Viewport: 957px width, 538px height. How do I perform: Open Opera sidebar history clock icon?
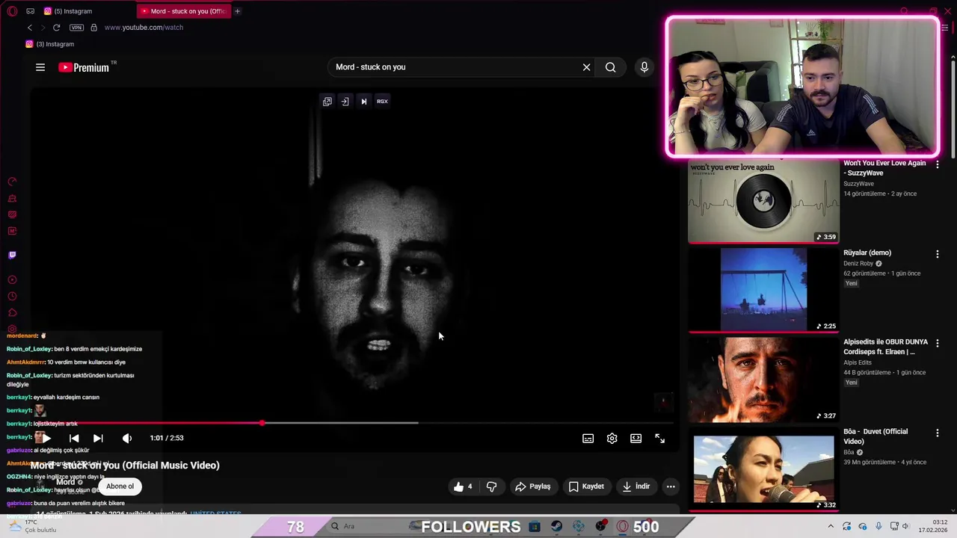[x=12, y=297]
